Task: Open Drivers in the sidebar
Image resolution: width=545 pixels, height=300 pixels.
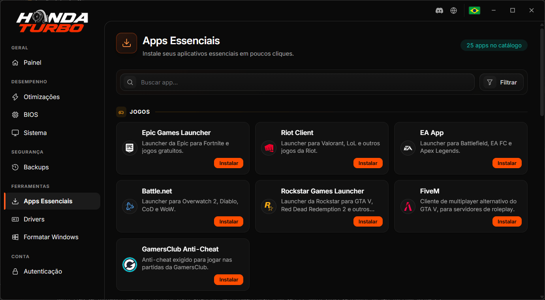Action: tap(52, 219)
